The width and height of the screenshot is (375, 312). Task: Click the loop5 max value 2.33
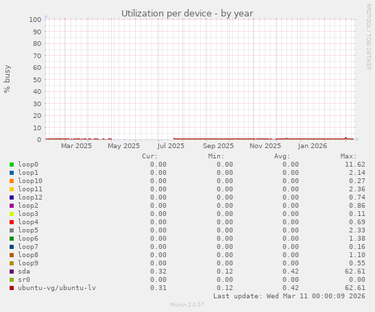[x=357, y=230]
